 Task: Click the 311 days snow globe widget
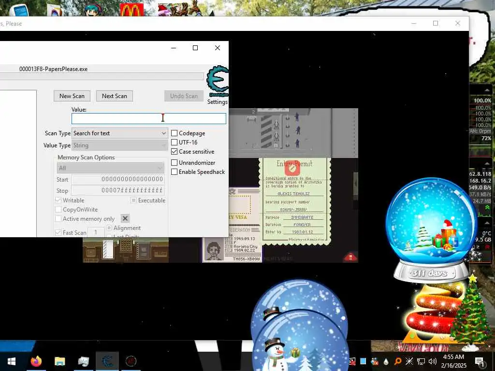point(431,230)
